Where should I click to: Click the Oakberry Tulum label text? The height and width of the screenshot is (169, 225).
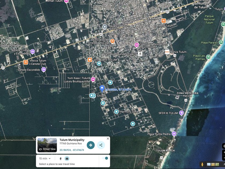click(x=163, y=26)
